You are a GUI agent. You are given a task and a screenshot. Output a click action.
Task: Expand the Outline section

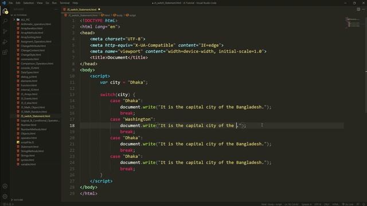pyautogui.click(x=17, y=200)
